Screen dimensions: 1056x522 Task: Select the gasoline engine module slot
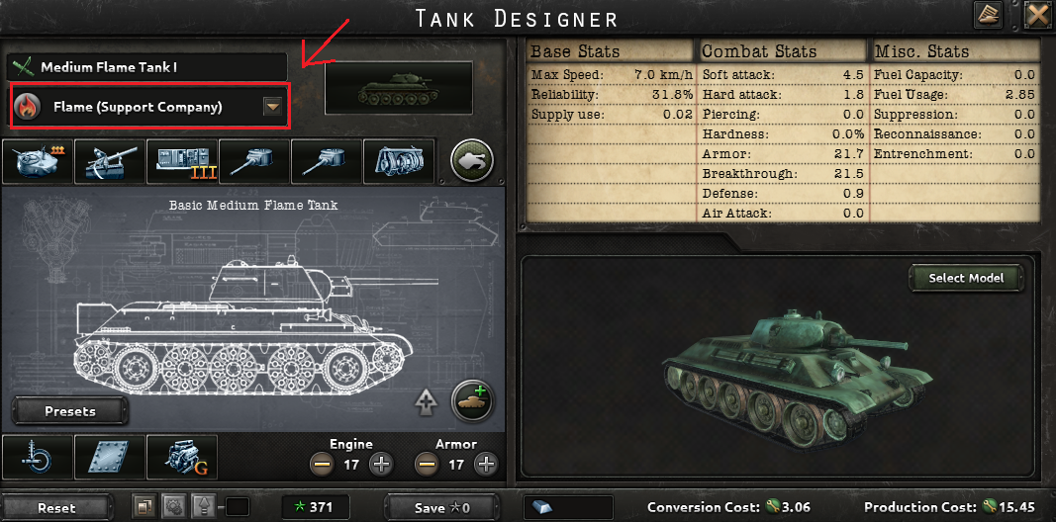click(x=182, y=457)
